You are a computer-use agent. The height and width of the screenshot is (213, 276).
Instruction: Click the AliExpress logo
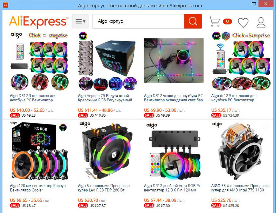click(39, 22)
